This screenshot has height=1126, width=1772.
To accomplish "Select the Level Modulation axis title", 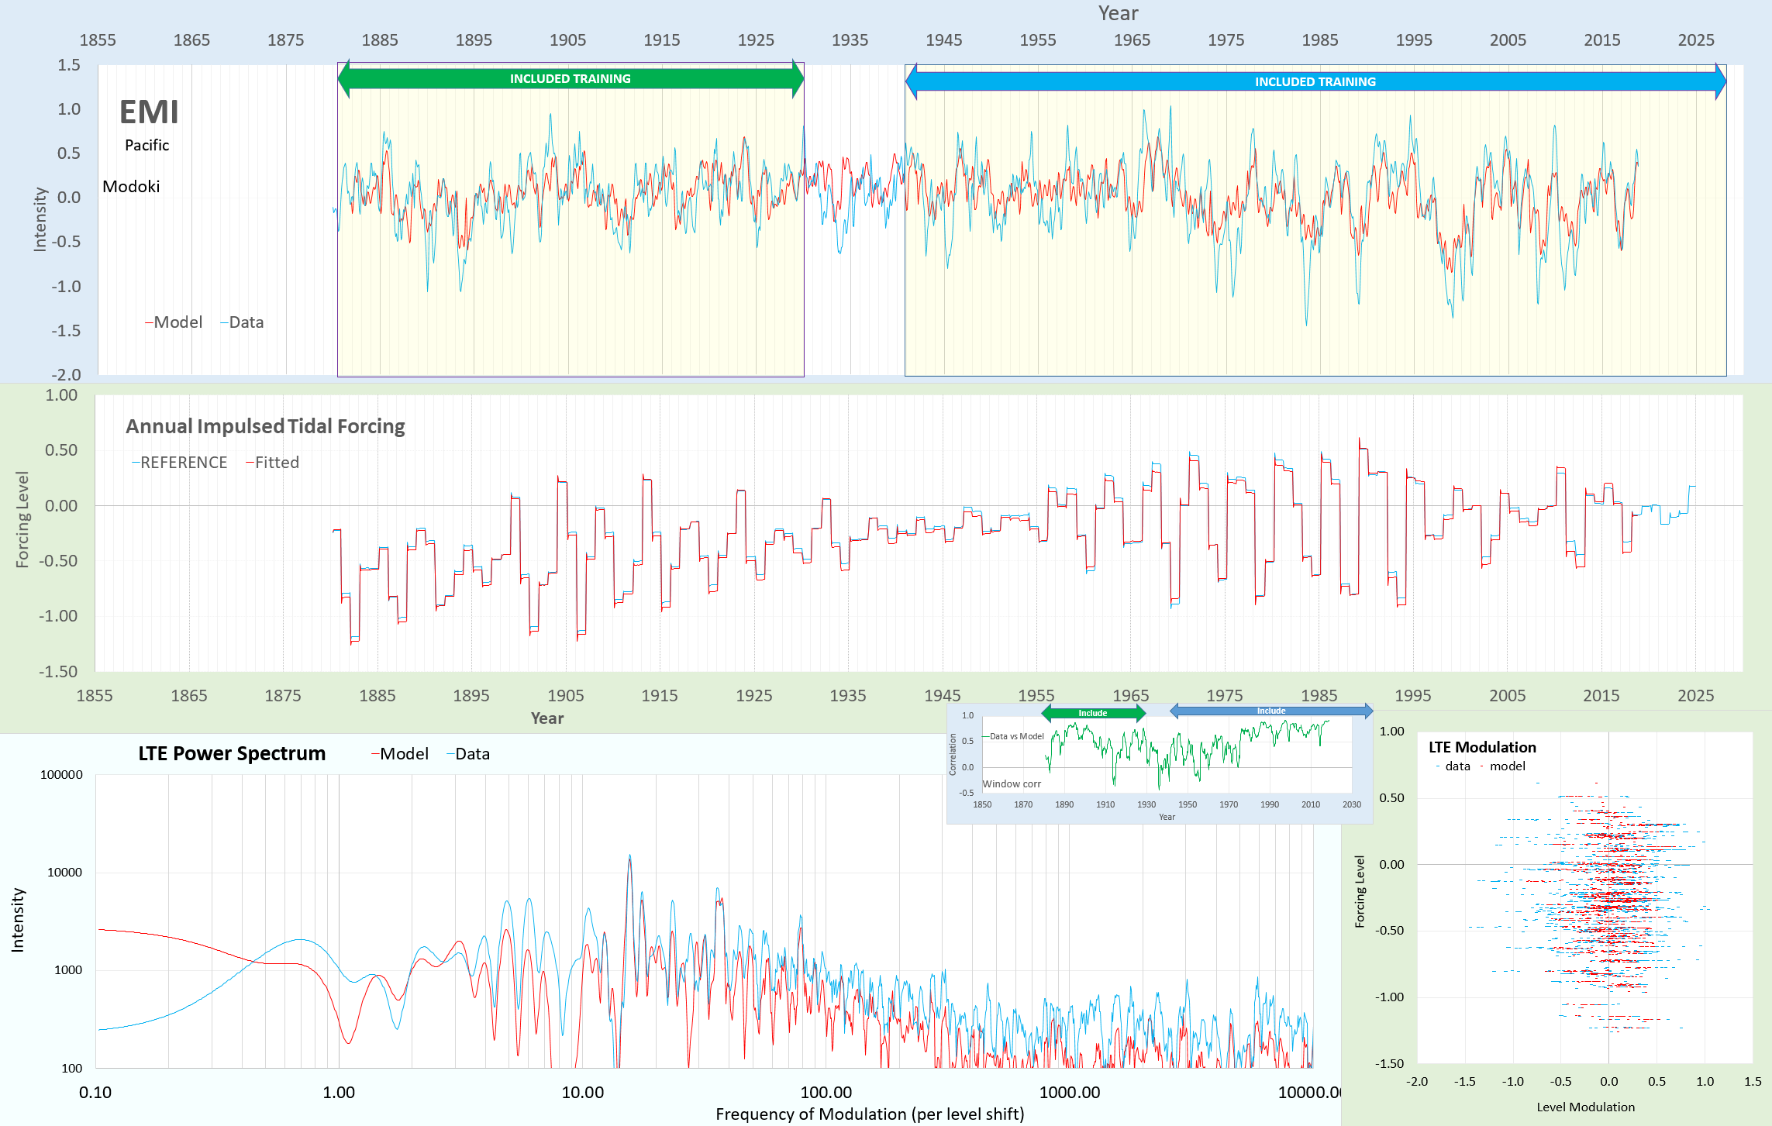I will point(1585,1107).
